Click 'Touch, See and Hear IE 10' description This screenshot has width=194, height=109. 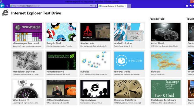(123, 46)
